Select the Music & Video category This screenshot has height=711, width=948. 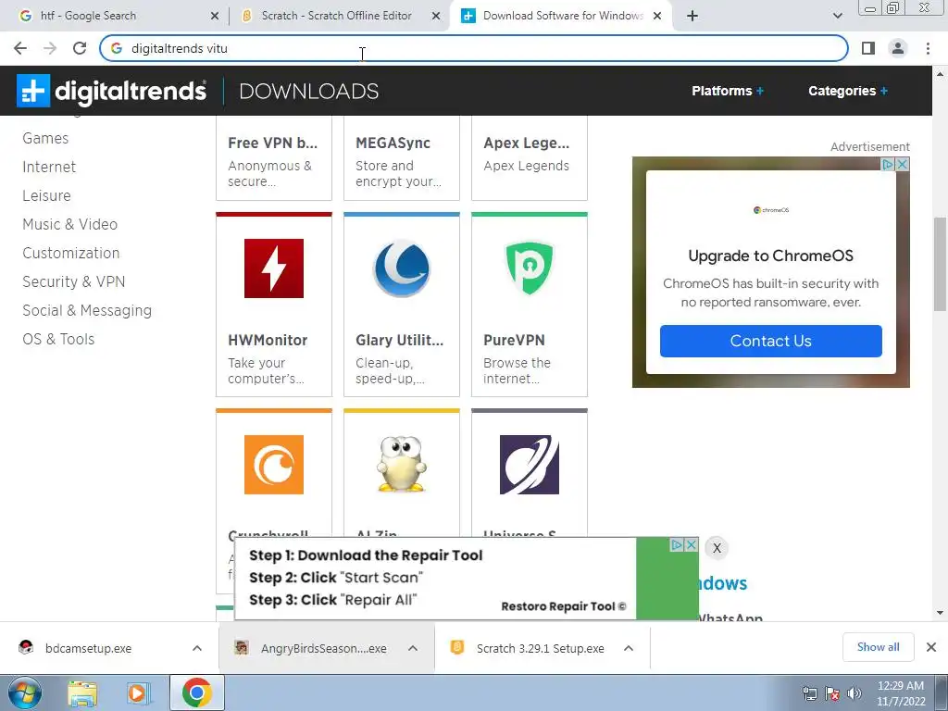click(x=70, y=224)
